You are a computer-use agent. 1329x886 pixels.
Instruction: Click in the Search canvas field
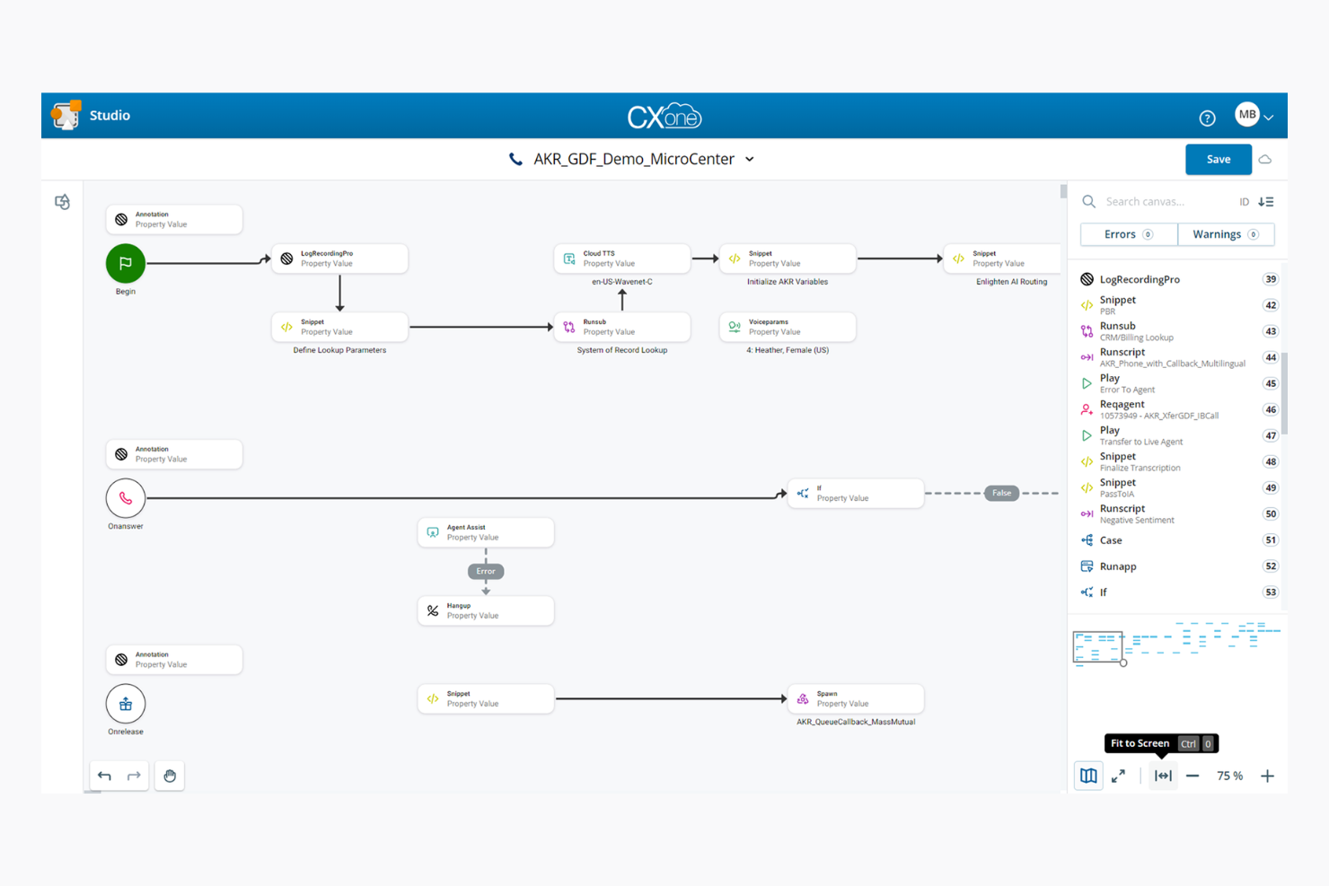(1167, 201)
